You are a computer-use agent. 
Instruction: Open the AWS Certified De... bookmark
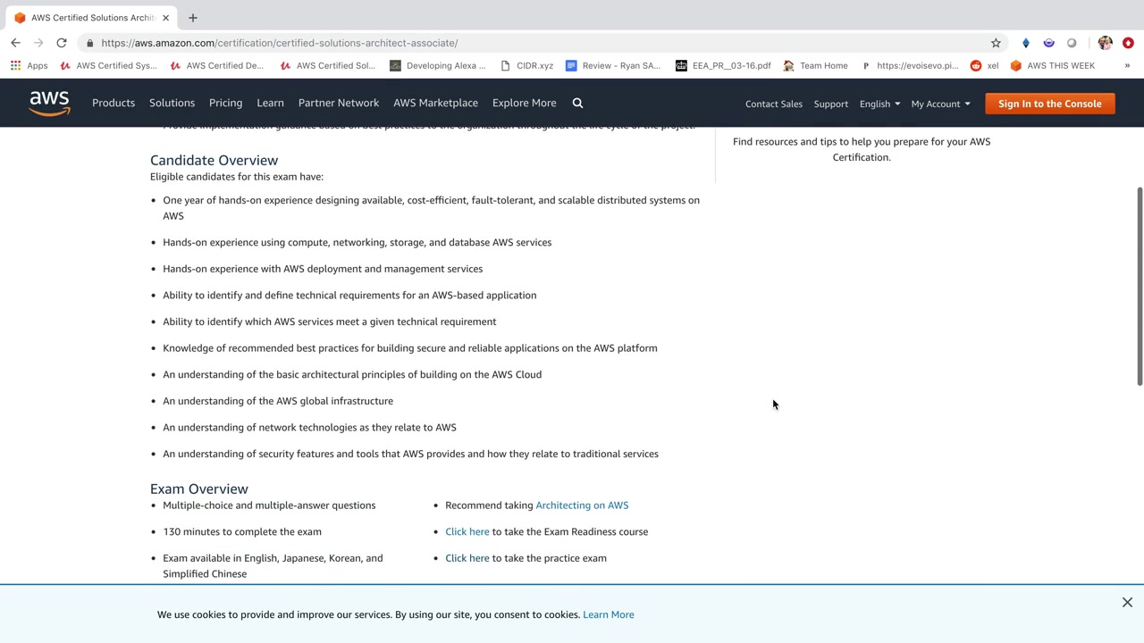pyautogui.click(x=216, y=65)
